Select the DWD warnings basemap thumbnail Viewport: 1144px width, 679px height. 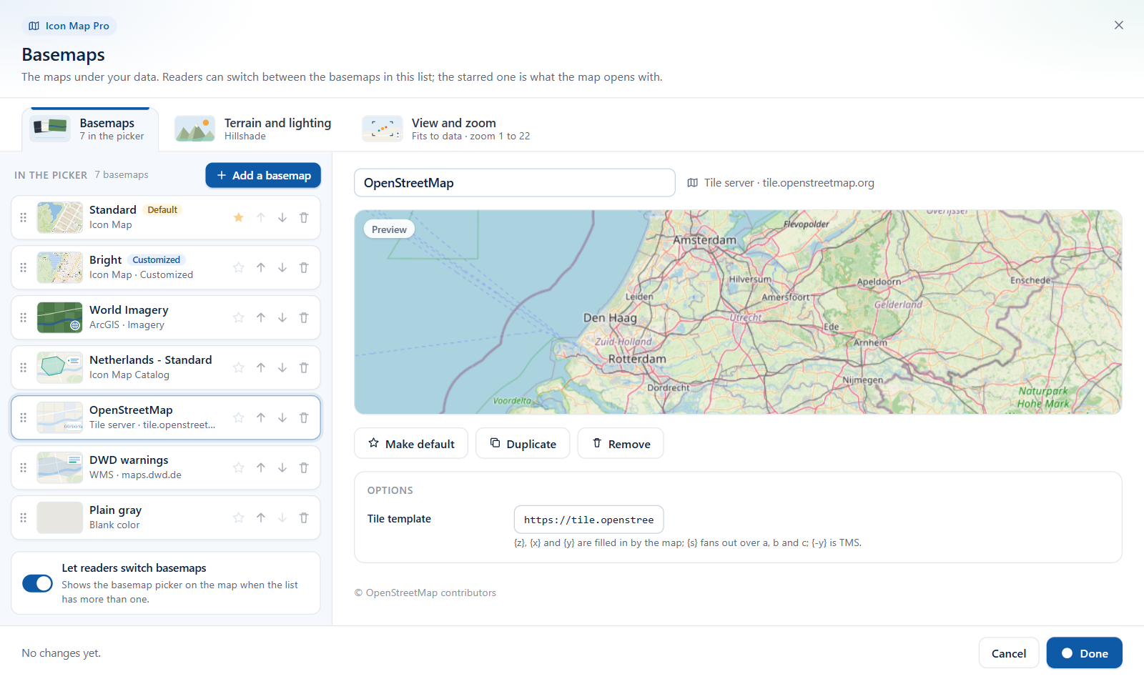[x=60, y=467]
